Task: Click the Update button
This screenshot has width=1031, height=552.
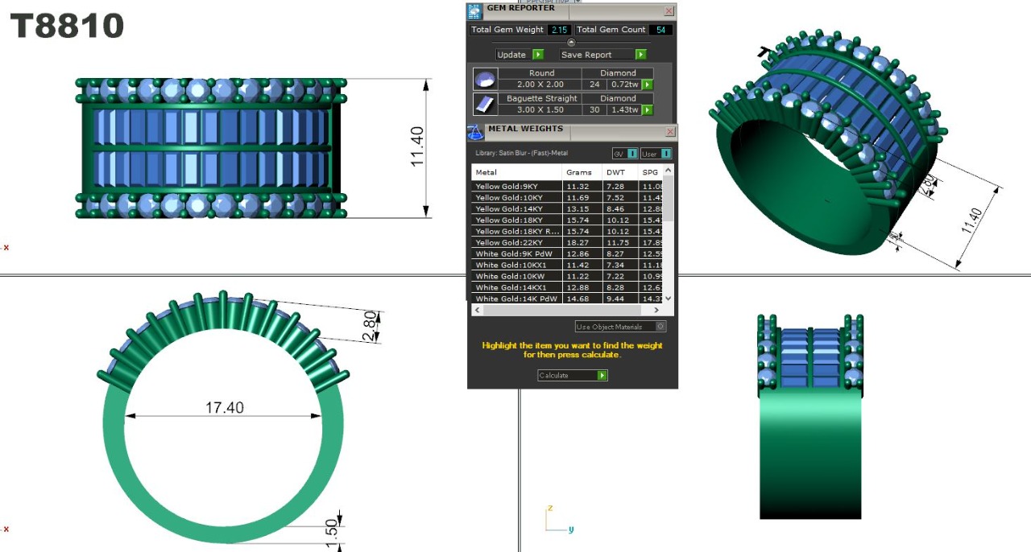Action: pyautogui.click(x=520, y=55)
